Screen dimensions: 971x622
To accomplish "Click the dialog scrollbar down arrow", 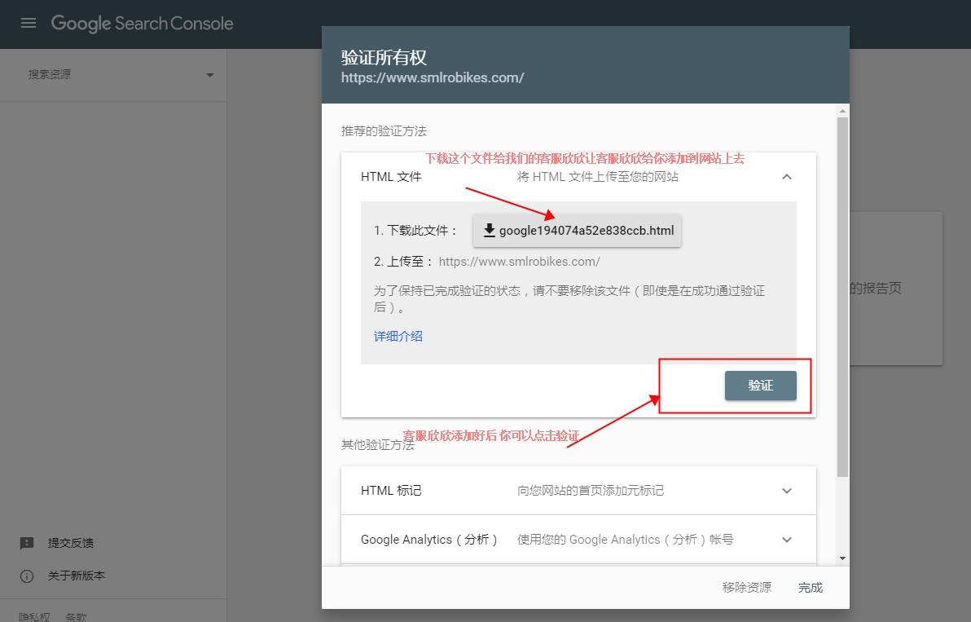I will (842, 558).
